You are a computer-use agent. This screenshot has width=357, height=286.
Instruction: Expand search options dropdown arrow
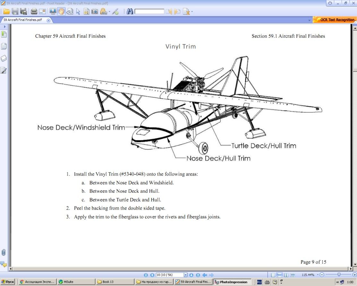pos(192,12)
